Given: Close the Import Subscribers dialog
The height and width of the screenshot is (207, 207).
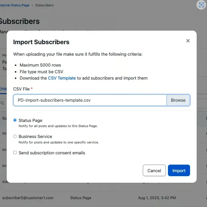Looking at the screenshot, I should coord(188,41).
